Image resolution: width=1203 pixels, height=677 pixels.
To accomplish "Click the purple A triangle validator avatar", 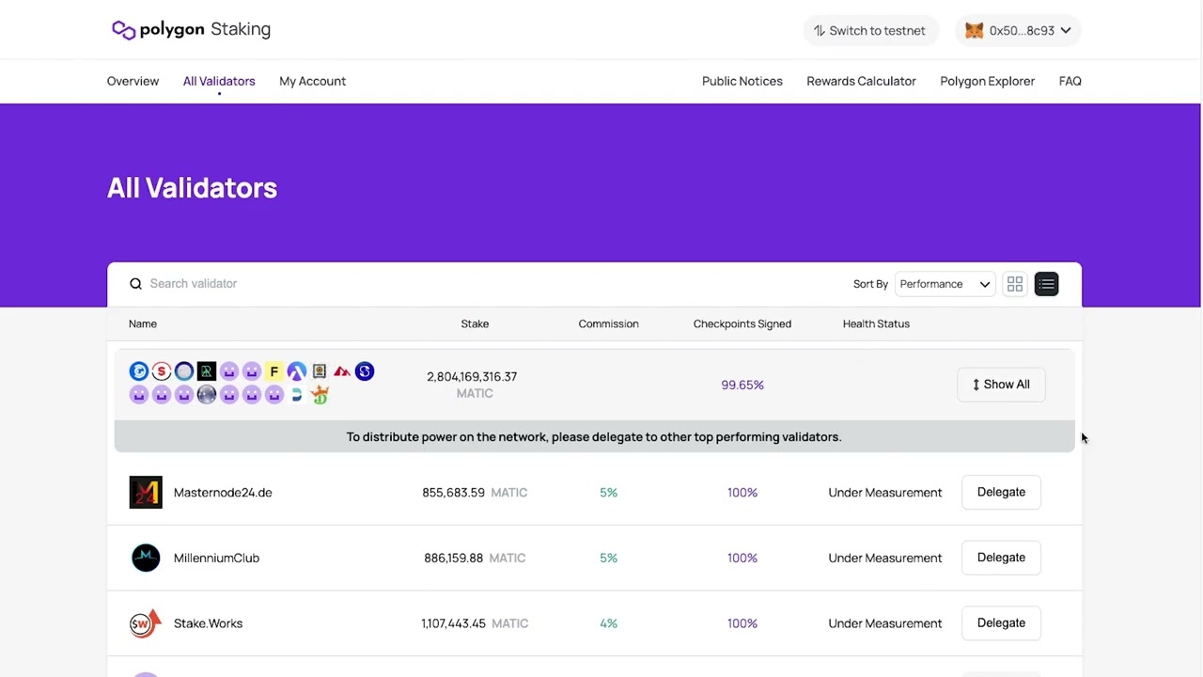I will click(297, 371).
